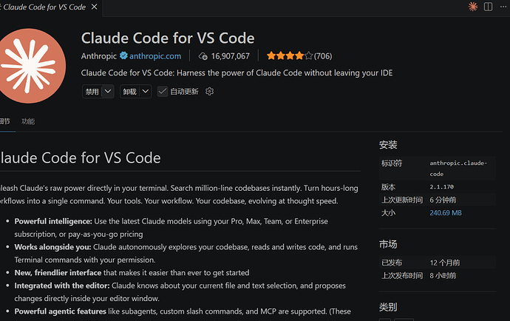Click the 上次更新时间 label
The height and width of the screenshot is (321, 510).
pyautogui.click(x=402, y=200)
